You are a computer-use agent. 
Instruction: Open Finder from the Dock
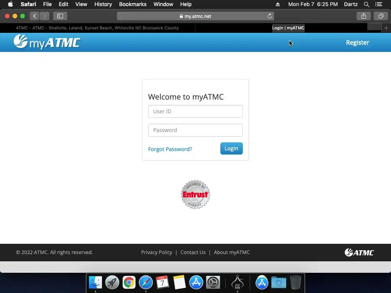pos(95,282)
